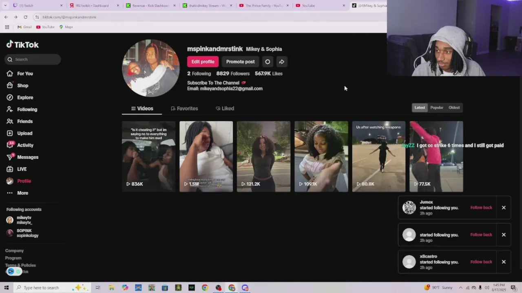
Task: Open the For You feed
Action: point(20,74)
